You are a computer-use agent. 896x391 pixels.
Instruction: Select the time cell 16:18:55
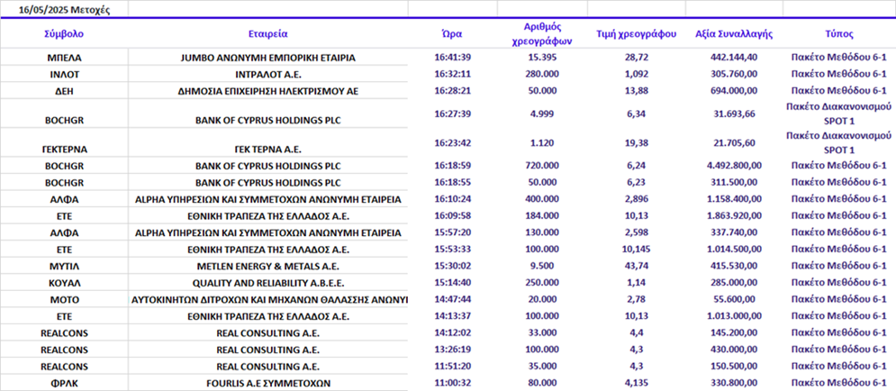[453, 182]
